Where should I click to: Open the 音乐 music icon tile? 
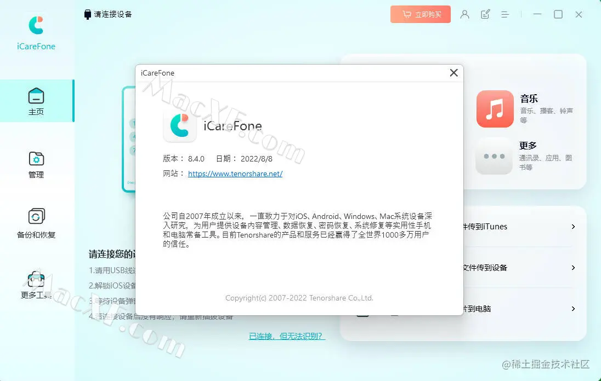495,109
